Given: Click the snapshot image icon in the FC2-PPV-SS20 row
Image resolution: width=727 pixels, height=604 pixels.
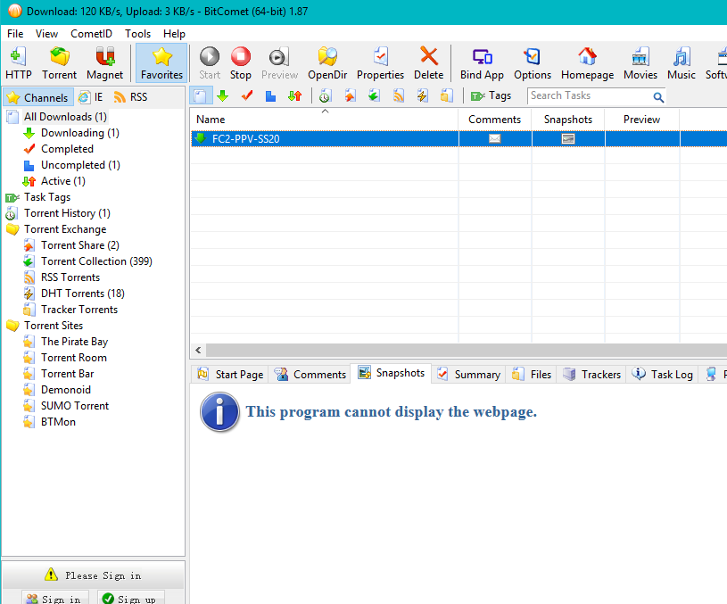Looking at the screenshot, I should point(568,138).
